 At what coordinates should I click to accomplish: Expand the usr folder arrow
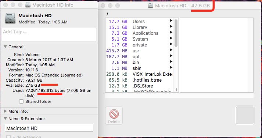click(x=171, y=50)
